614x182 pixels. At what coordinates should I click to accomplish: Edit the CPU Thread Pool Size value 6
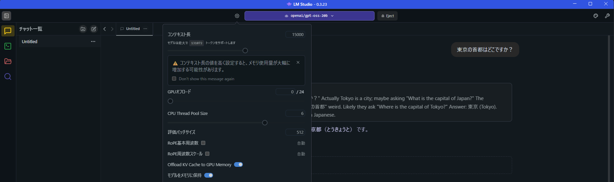tap(295, 113)
